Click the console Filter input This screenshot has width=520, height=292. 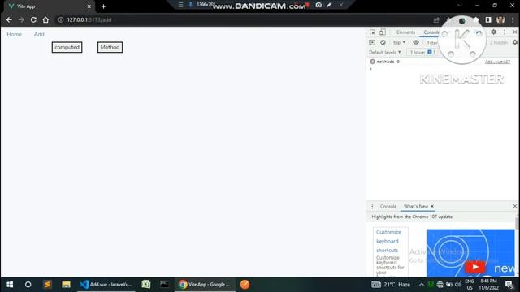(x=433, y=42)
